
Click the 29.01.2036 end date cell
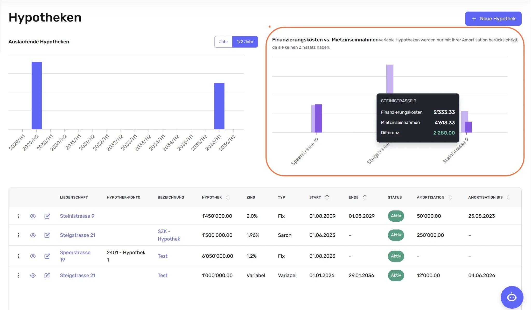[361, 275]
